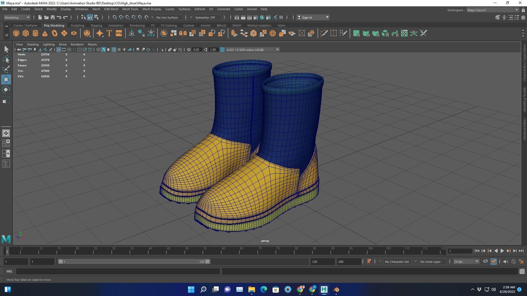Image resolution: width=527 pixels, height=296 pixels.
Task: Select the Scale tool in Tool Box
Action: coord(6,100)
